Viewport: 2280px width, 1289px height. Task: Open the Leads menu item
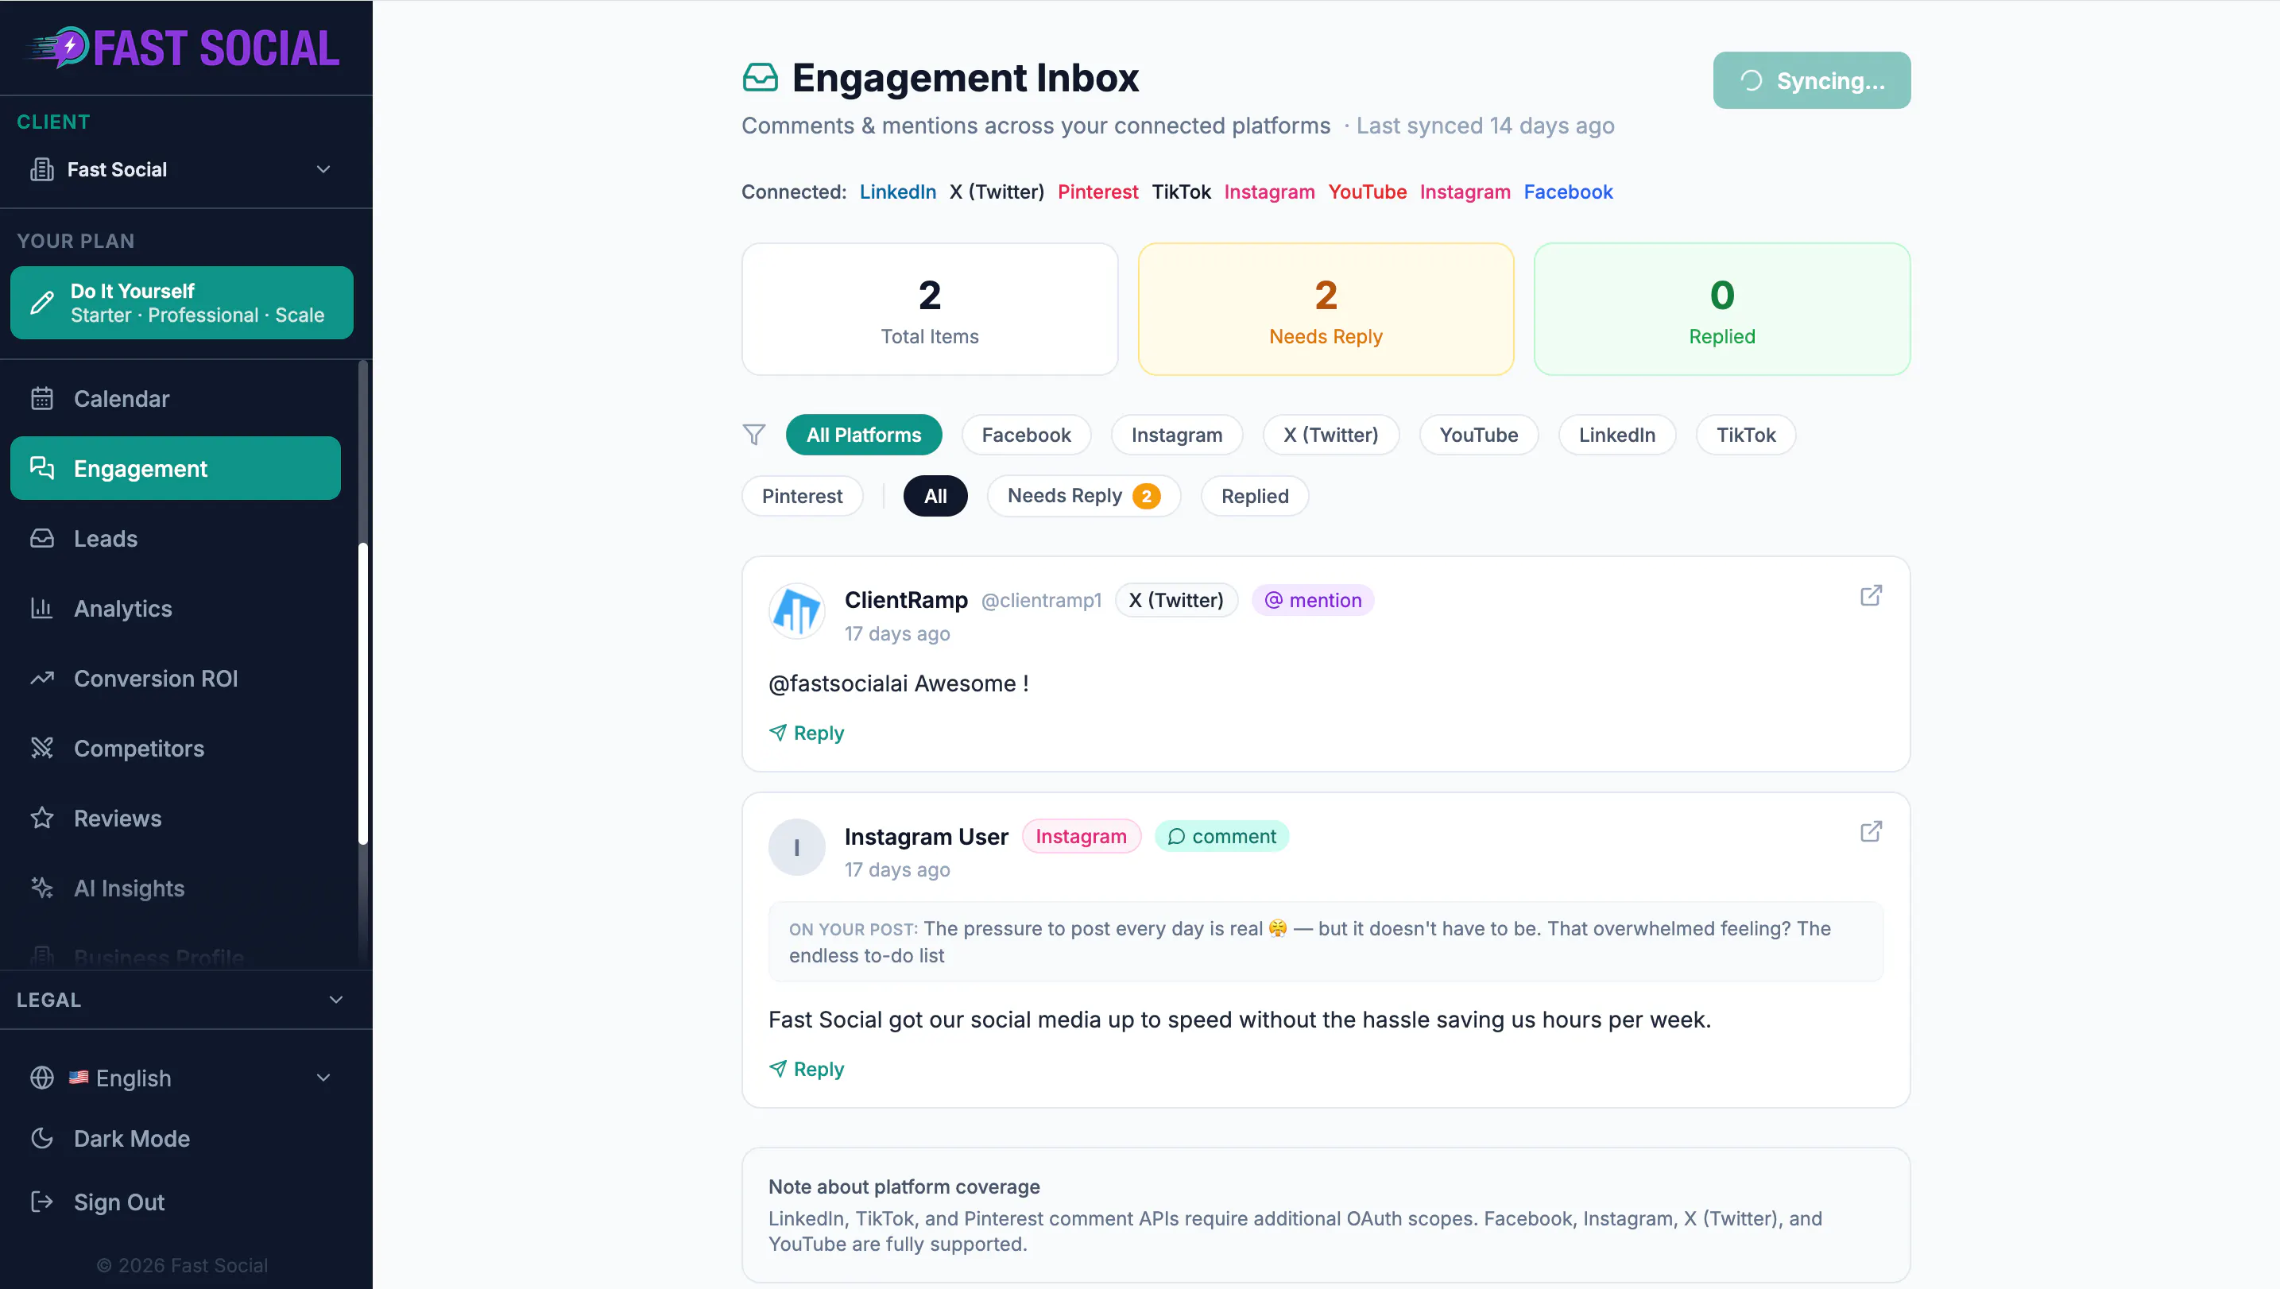pos(176,538)
